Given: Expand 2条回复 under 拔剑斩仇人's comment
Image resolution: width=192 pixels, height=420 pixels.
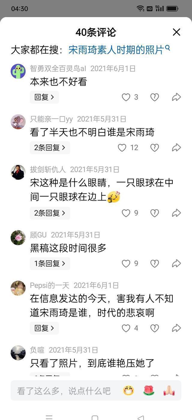Looking at the screenshot, I should point(50,213).
